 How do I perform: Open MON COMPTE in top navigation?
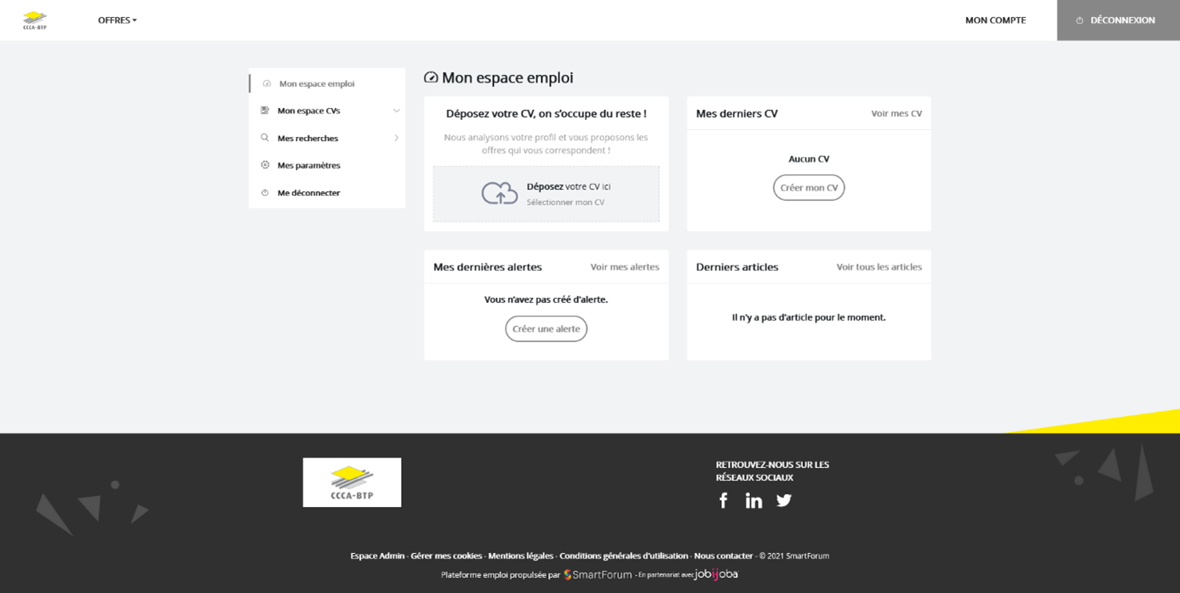(995, 20)
